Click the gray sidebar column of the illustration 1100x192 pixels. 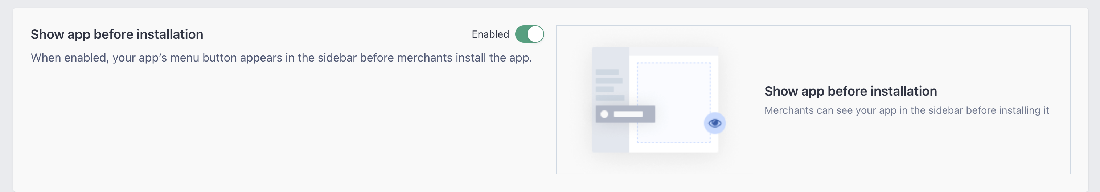pos(611,100)
